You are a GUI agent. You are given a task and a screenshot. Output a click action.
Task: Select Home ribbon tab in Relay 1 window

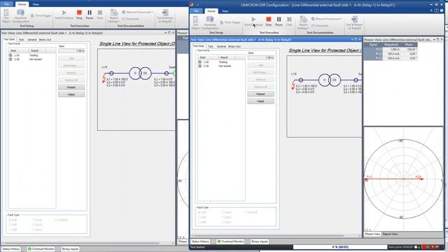click(x=211, y=11)
